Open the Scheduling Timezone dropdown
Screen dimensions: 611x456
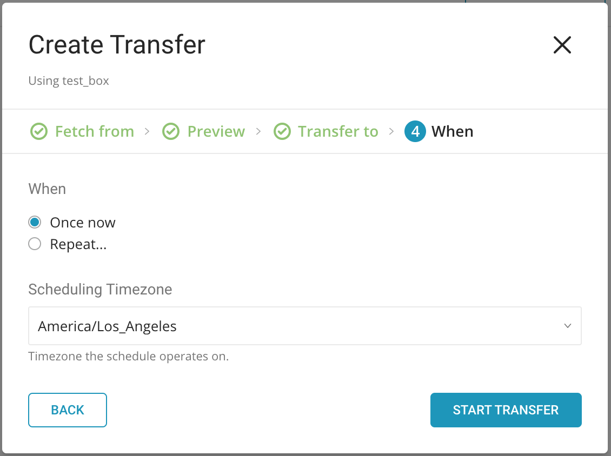[x=304, y=326]
